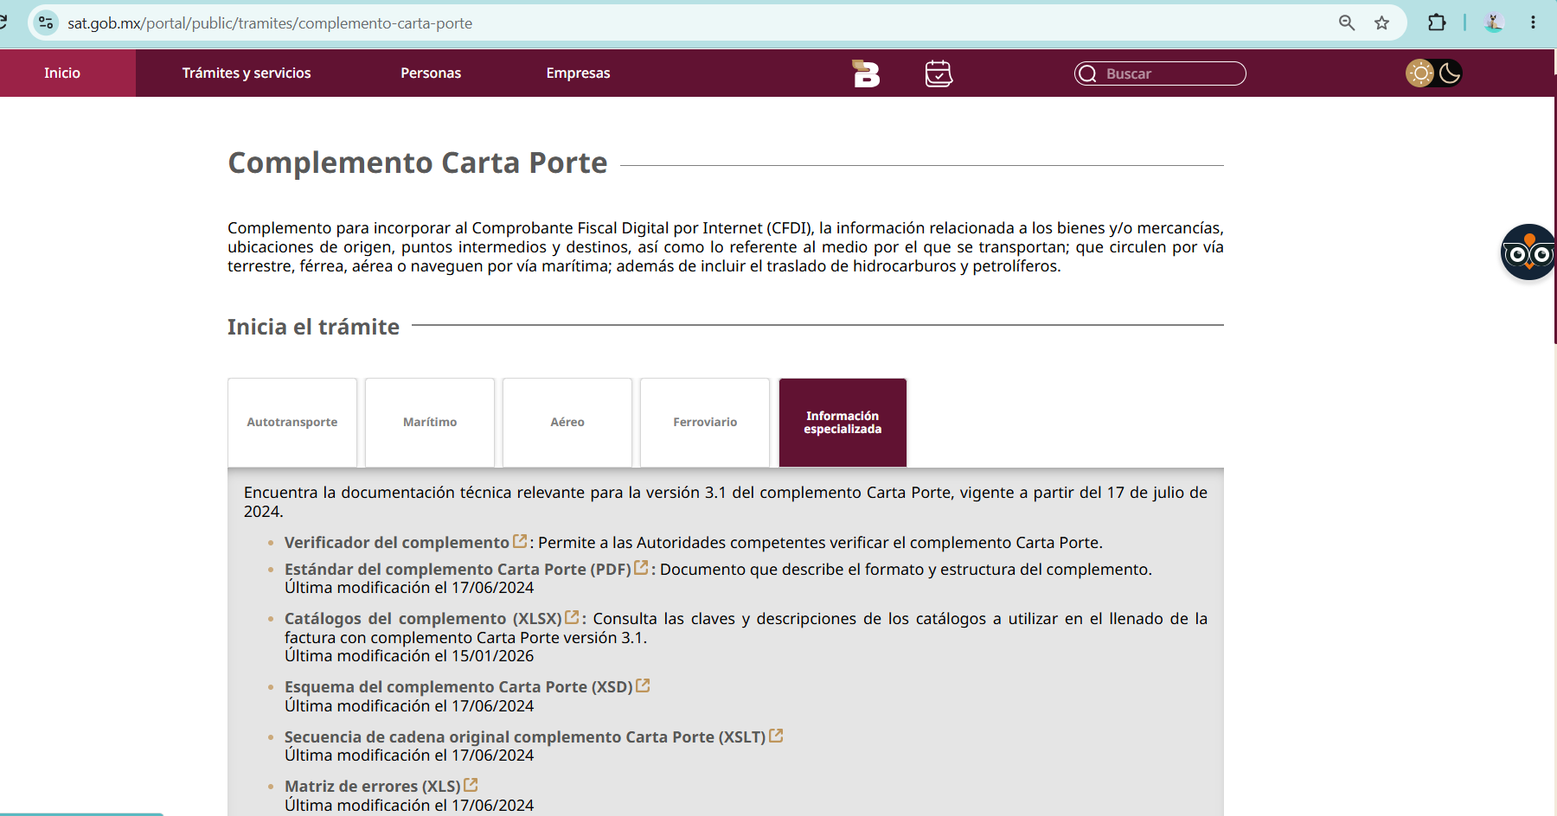
Task: View site information icon in address bar
Action: 46,23
